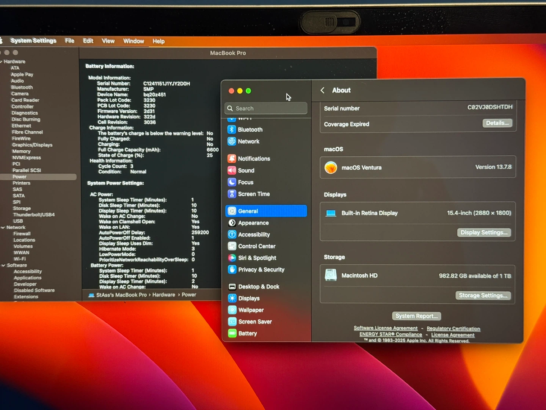Click the Notifications bell icon
Image resolution: width=546 pixels, height=410 pixels.
pos(232,159)
